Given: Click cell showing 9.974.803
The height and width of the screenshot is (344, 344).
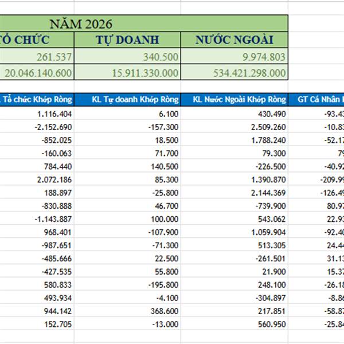Looking at the screenshot, I should (x=234, y=57).
